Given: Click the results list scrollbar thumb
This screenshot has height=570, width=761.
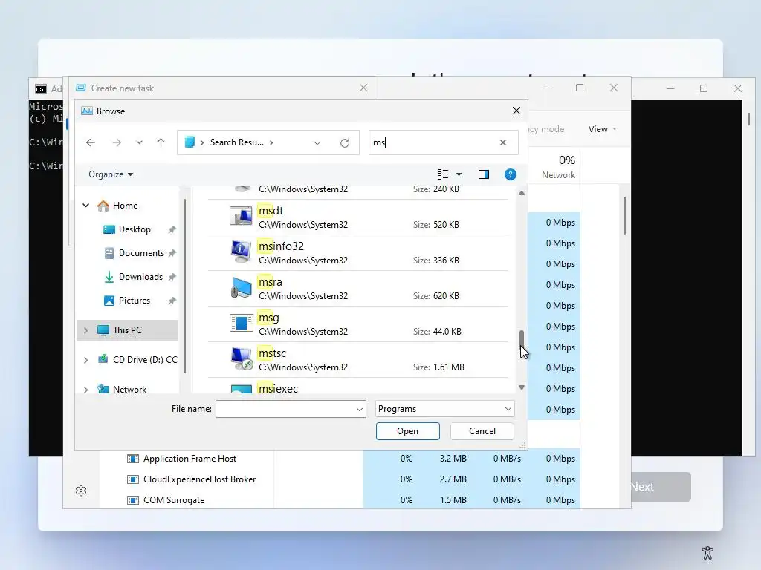Looking at the screenshot, I should [x=522, y=338].
